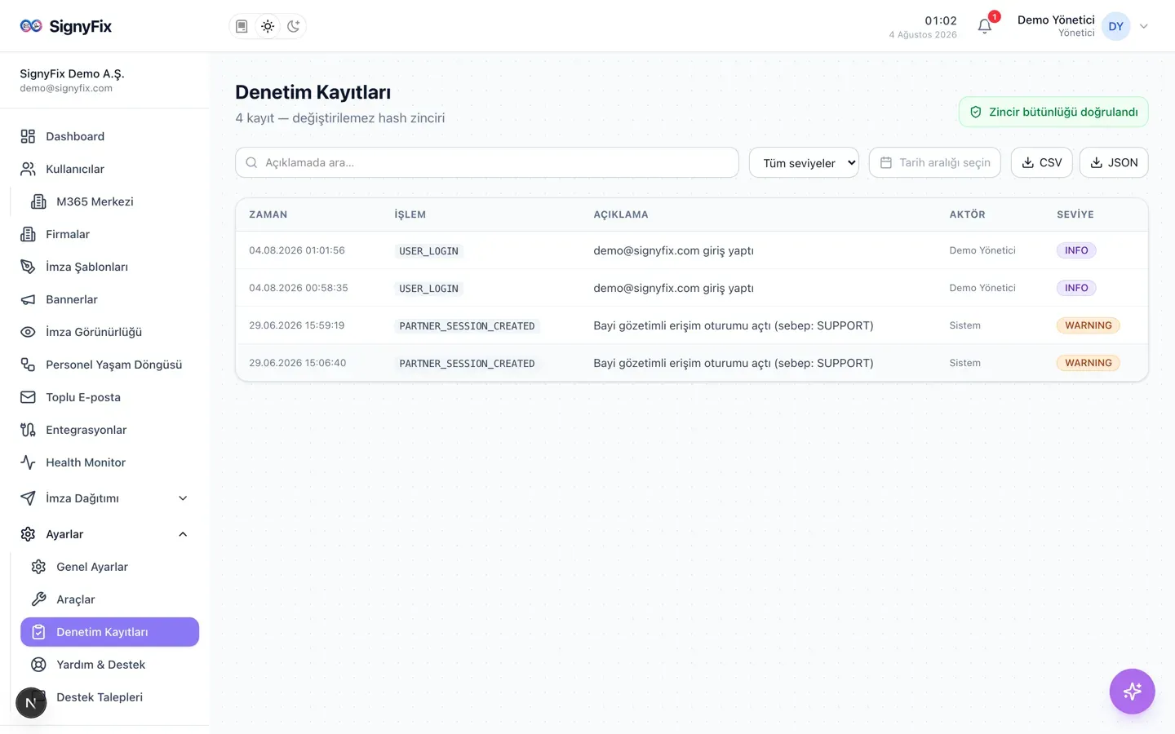1175x734 pixels.
Task: Export records as JSON
Action: (1114, 162)
